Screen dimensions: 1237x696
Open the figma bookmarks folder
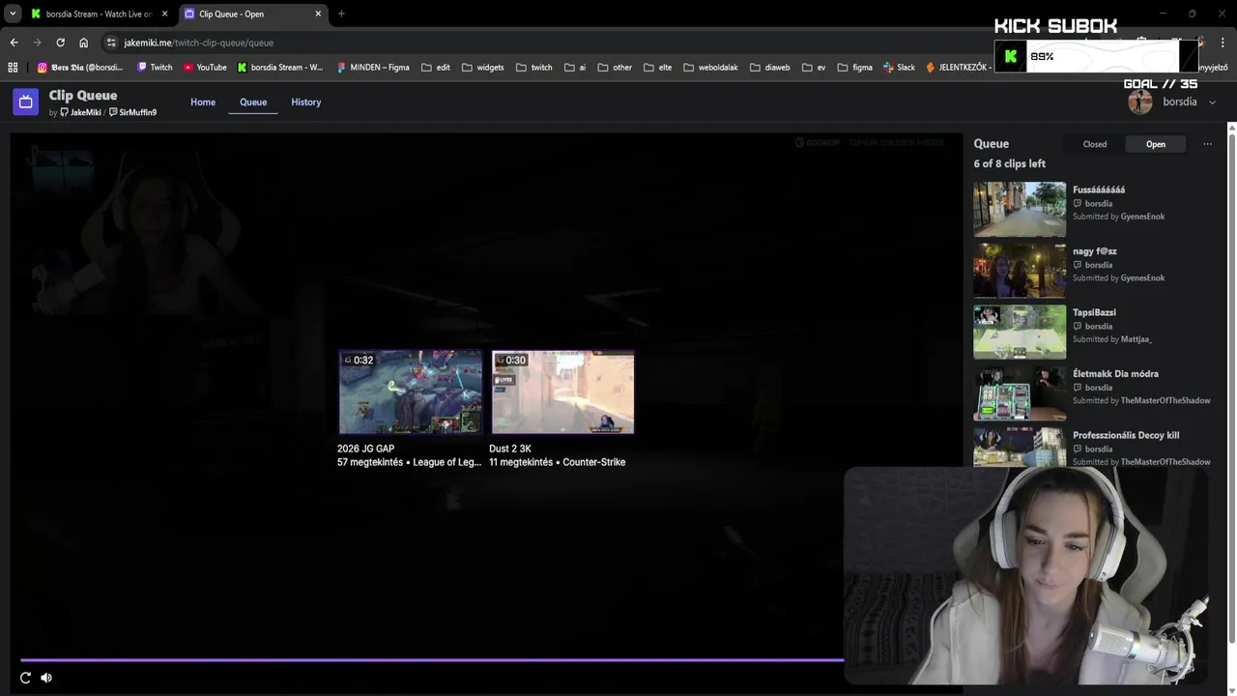point(854,68)
